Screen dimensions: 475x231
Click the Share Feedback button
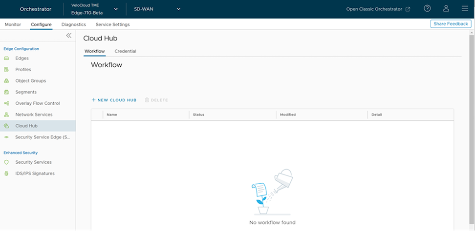point(451,24)
